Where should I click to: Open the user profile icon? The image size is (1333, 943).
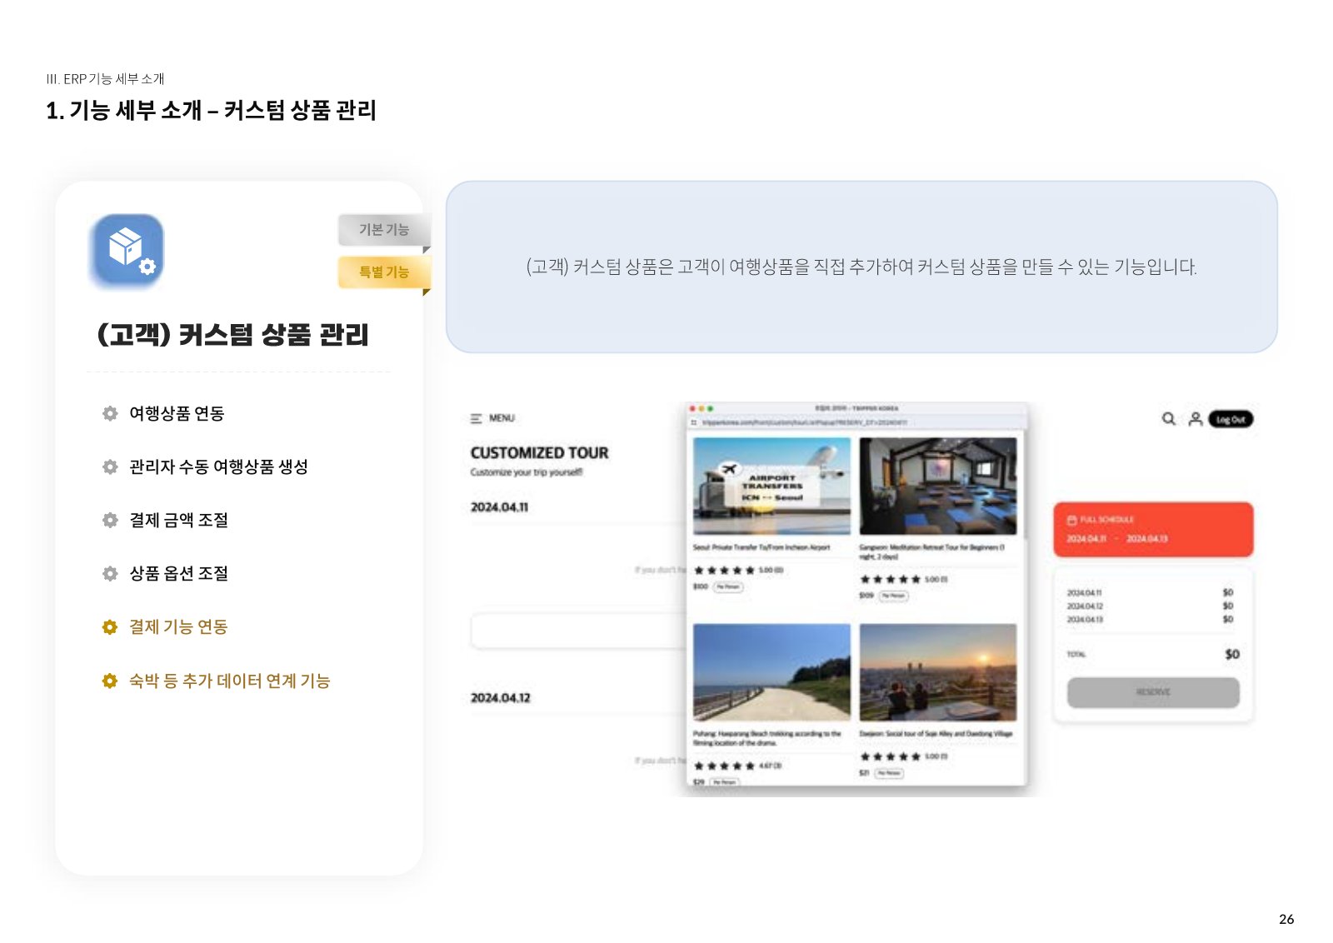tap(1196, 419)
